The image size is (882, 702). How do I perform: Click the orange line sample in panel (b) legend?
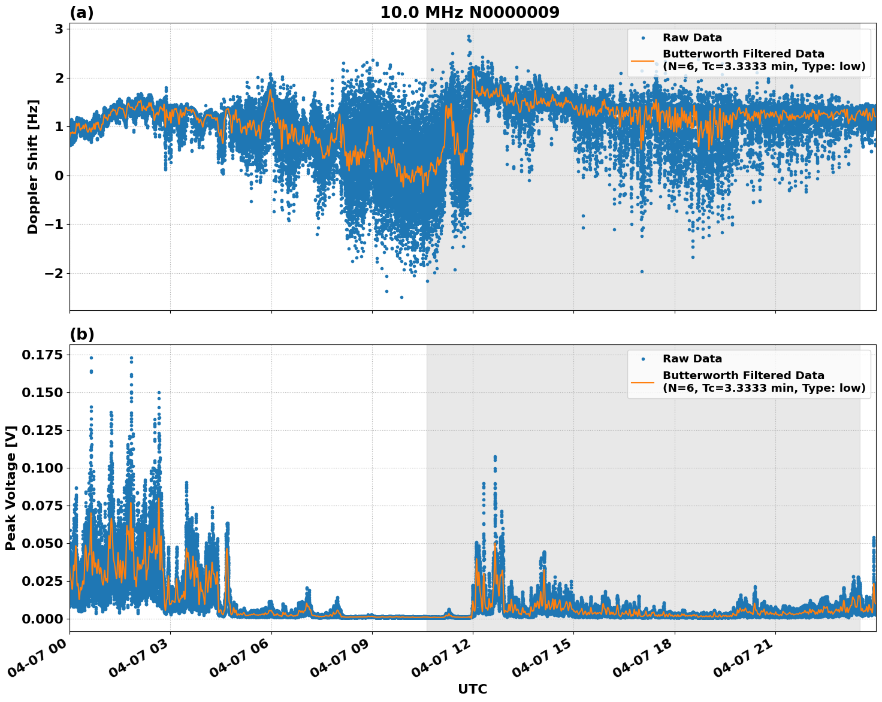coord(644,383)
